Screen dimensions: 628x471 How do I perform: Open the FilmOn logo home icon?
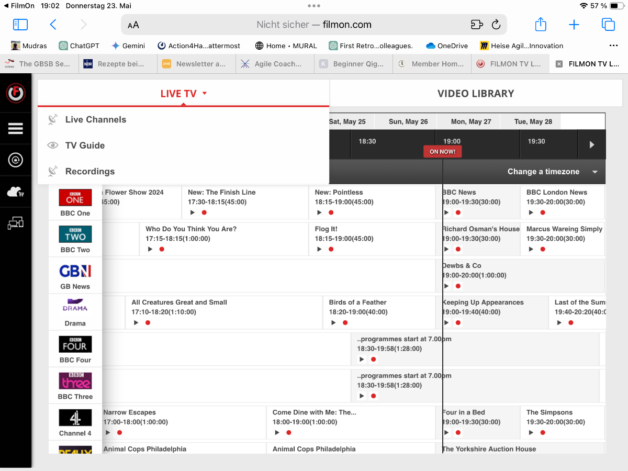(x=16, y=94)
